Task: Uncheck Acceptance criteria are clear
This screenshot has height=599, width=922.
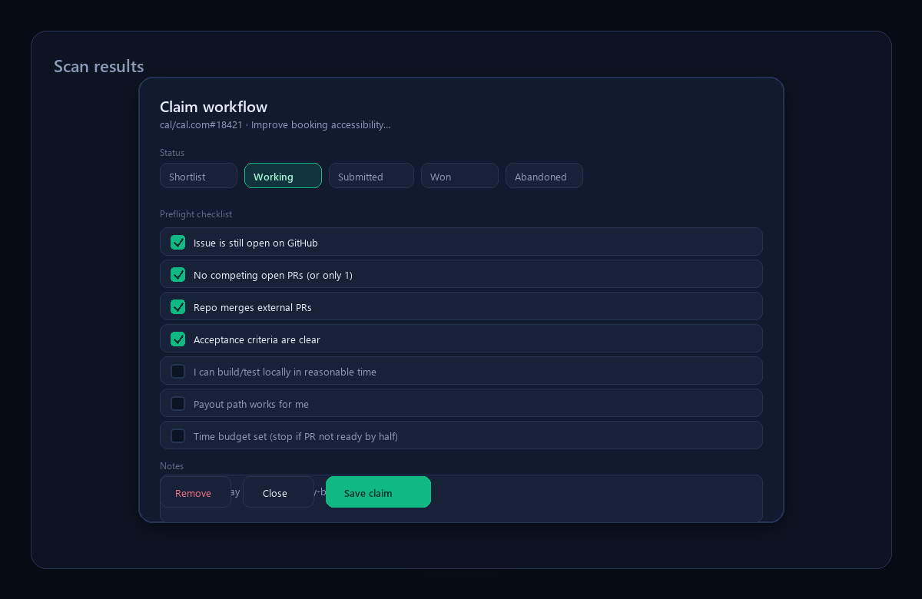Action: pos(178,339)
